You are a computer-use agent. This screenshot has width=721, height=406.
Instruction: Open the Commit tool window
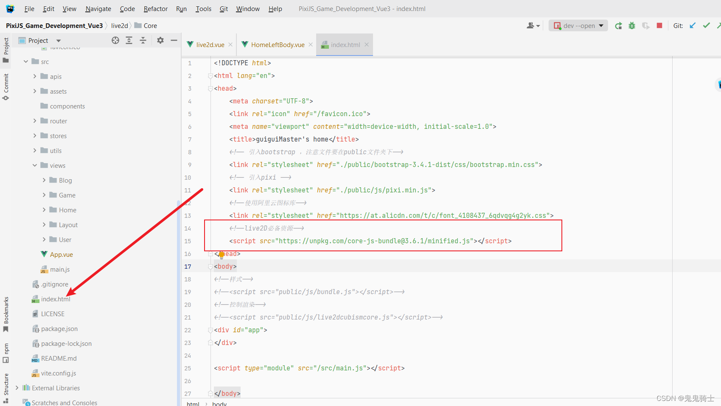(x=6, y=87)
